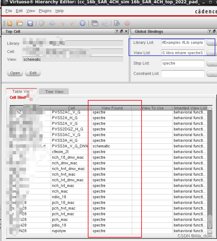This screenshot has width=217, height=241.
Task: Click the View List input field
Action: point(183,53)
